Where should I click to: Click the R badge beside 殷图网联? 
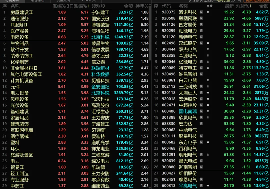click(x=201, y=18)
